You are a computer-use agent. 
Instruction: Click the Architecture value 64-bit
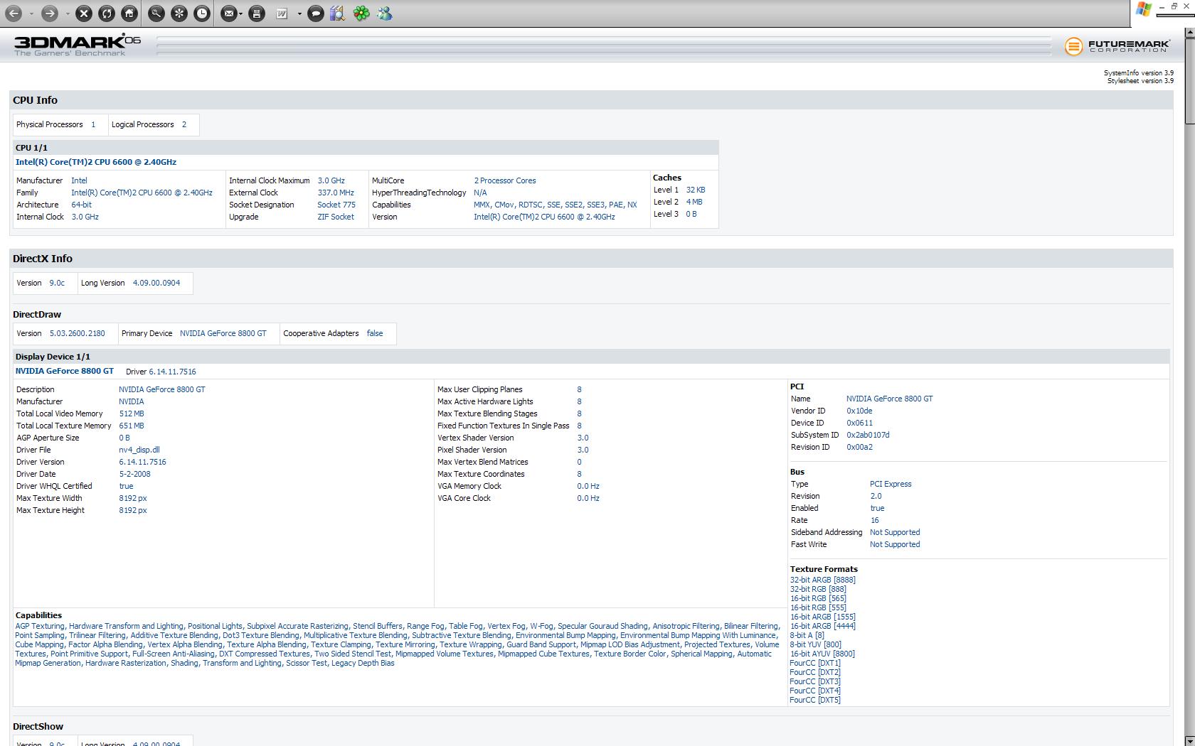[81, 205]
